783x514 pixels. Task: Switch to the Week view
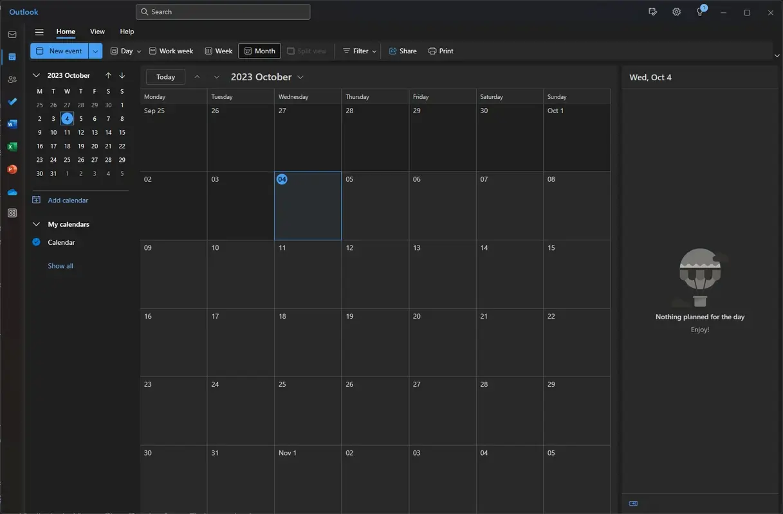tap(218, 50)
